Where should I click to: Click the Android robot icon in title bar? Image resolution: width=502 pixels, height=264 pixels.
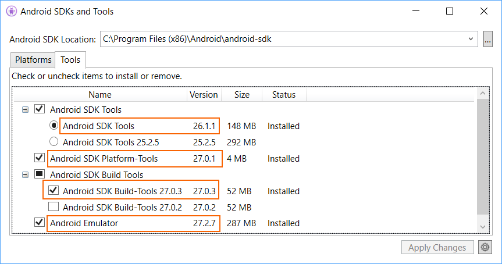coord(12,11)
